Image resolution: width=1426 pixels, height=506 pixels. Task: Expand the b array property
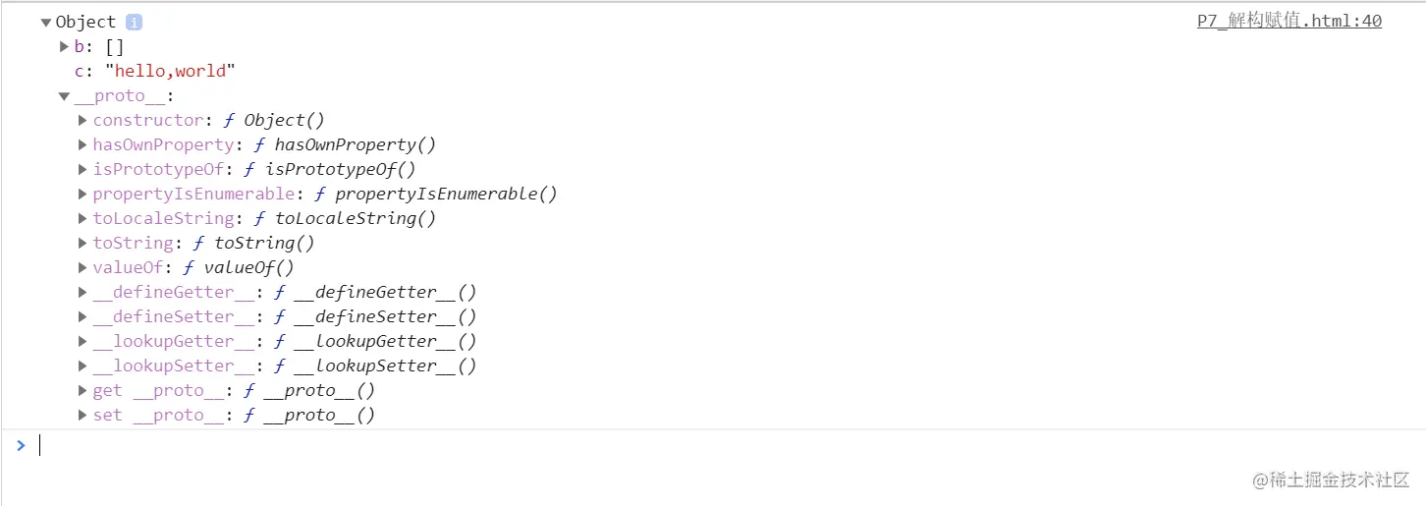64,46
